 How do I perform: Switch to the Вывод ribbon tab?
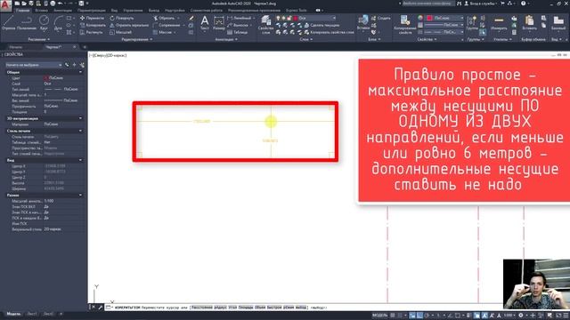click(154, 11)
